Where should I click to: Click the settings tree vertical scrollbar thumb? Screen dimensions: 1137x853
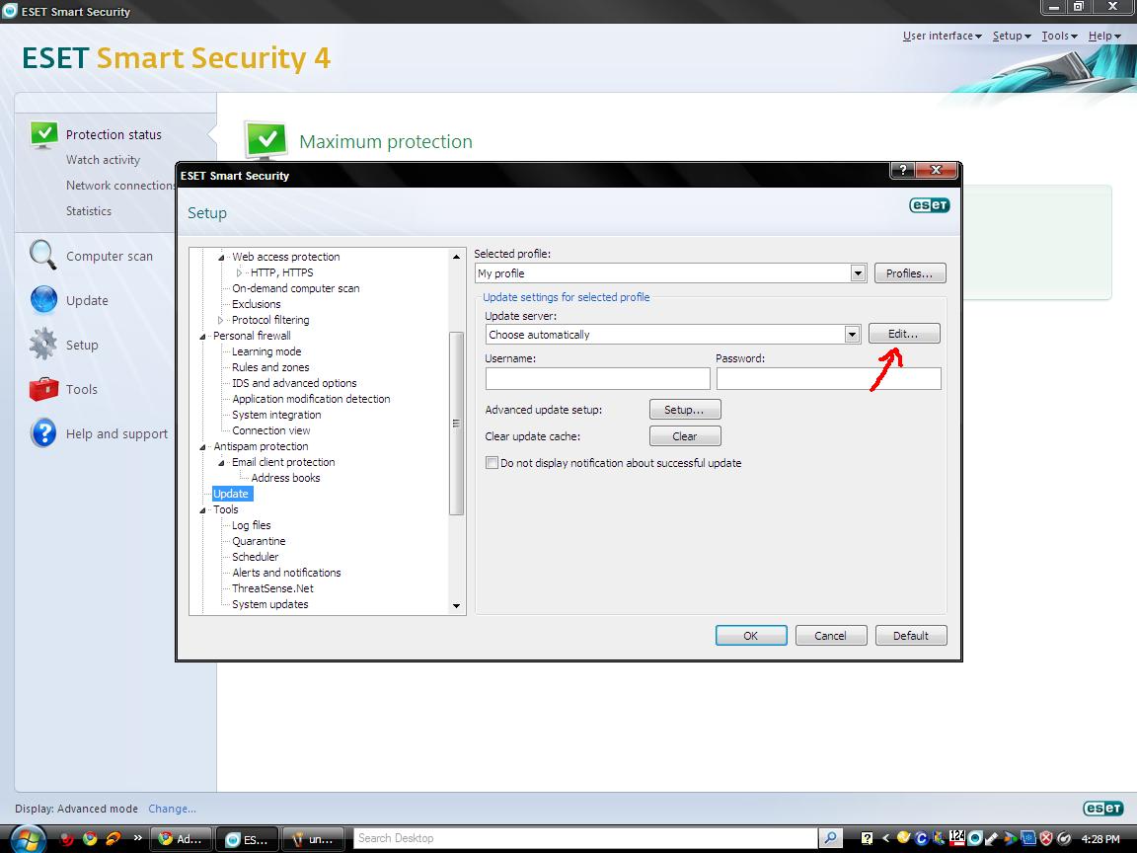[x=456, y=424]
